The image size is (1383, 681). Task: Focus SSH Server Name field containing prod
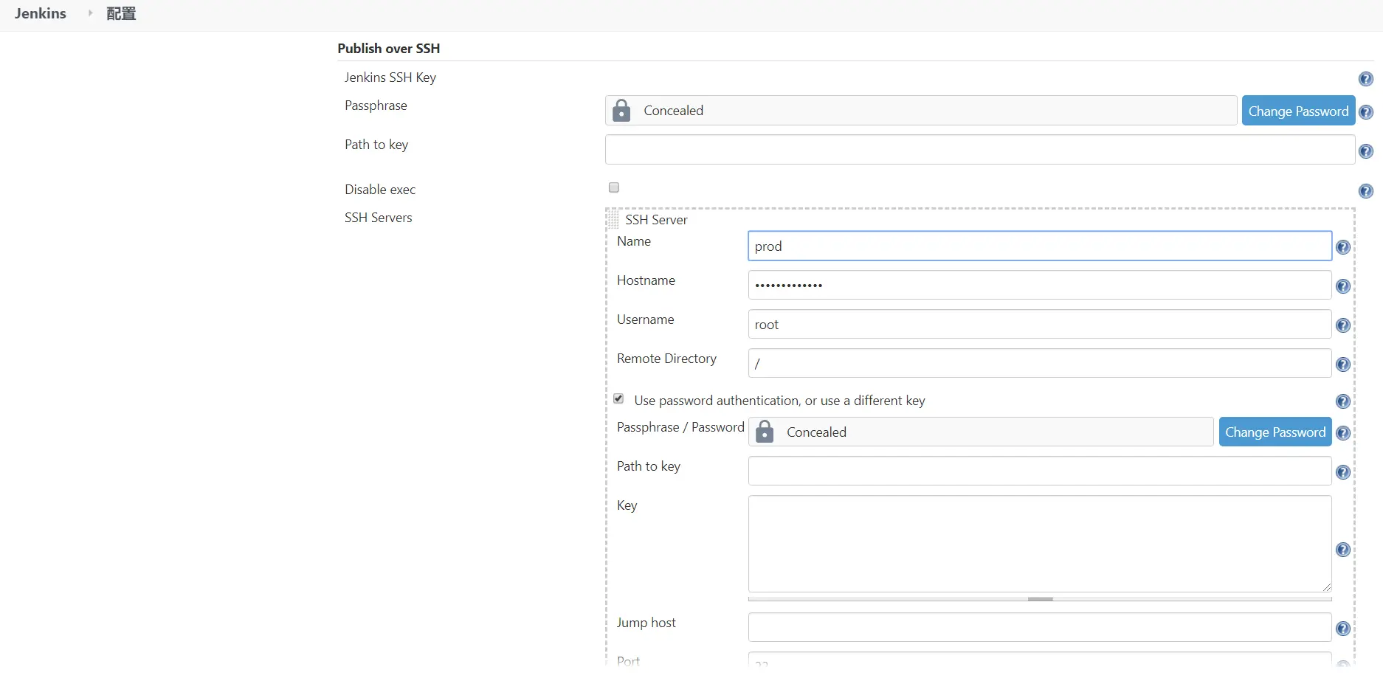point(1040,246)
